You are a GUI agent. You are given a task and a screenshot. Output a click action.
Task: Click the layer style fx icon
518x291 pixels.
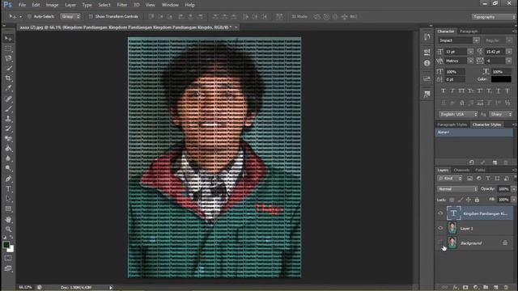pyautogui.click(x=456, y=288)
